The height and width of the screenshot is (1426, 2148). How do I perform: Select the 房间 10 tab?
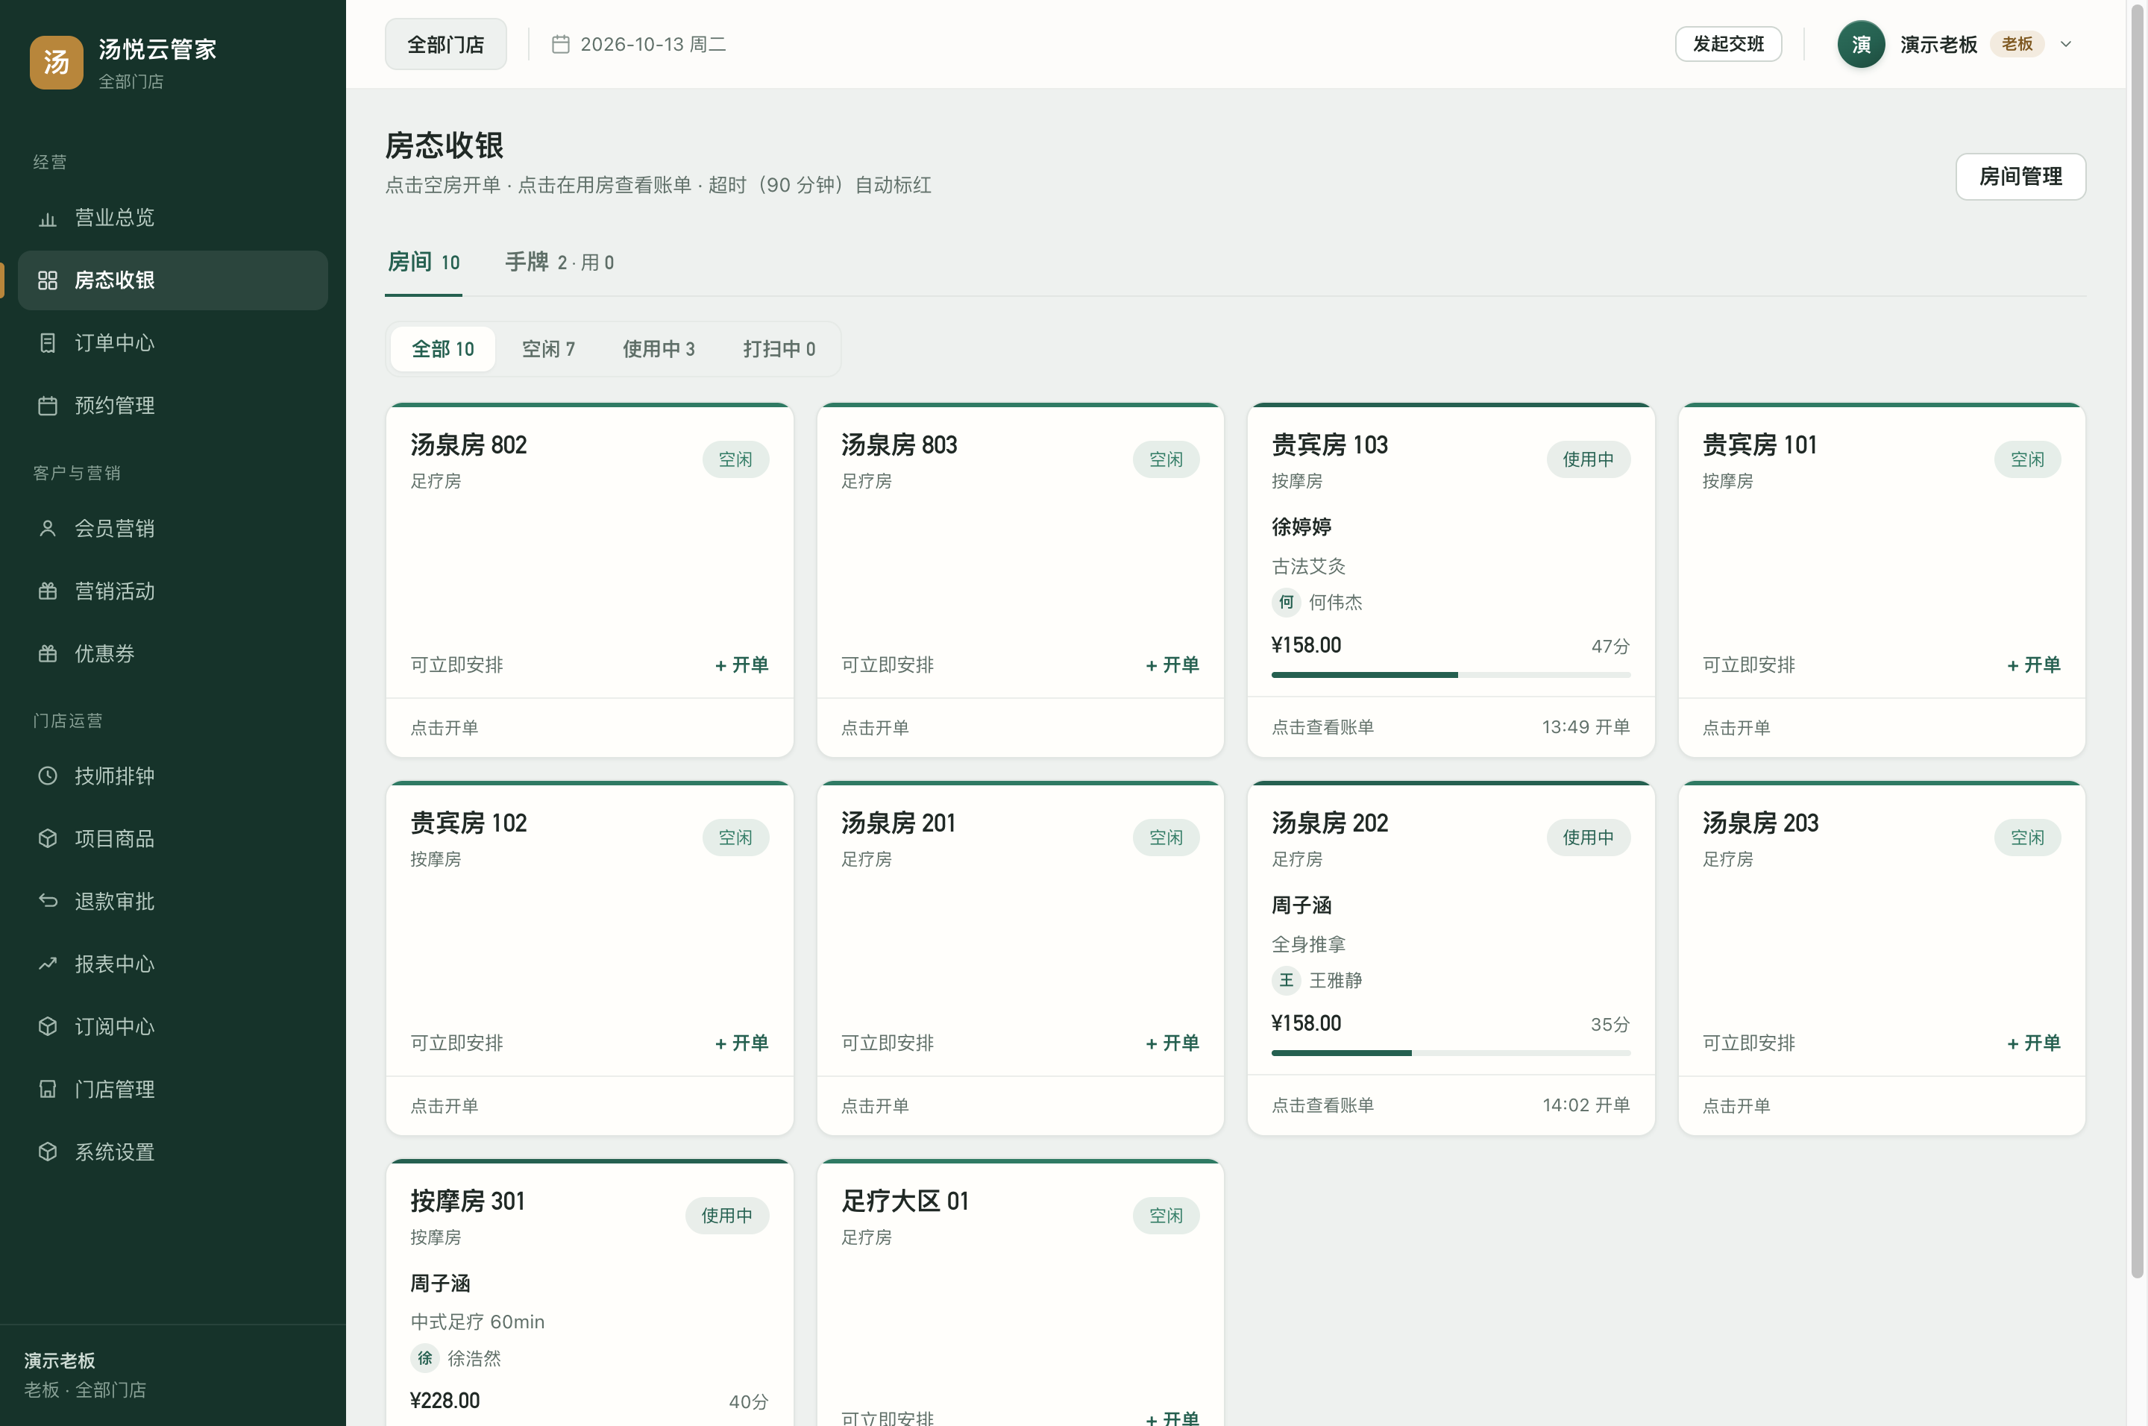click(x=423, y=263)
